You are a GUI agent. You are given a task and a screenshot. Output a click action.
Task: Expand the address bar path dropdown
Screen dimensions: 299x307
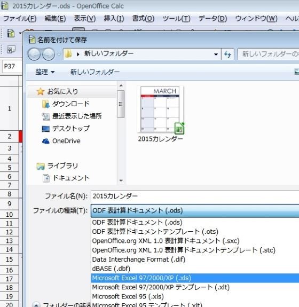click(216, 54)
